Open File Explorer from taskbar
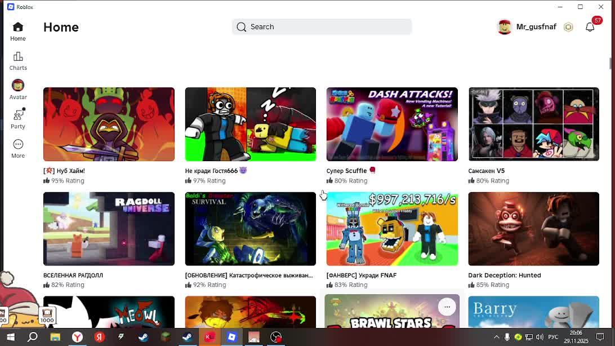615x346 pixels. pyautogui.click(x=55, y=337)
